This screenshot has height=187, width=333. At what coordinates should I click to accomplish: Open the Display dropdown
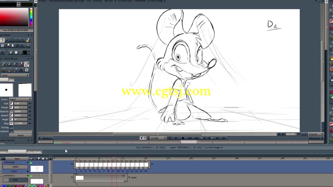pyautogui.click(x=316, y=134)
